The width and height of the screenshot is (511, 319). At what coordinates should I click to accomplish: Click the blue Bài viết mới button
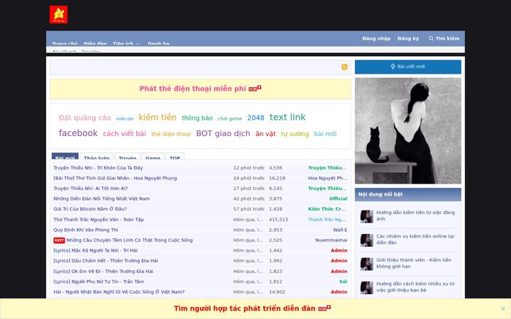[x=407, y=67]
